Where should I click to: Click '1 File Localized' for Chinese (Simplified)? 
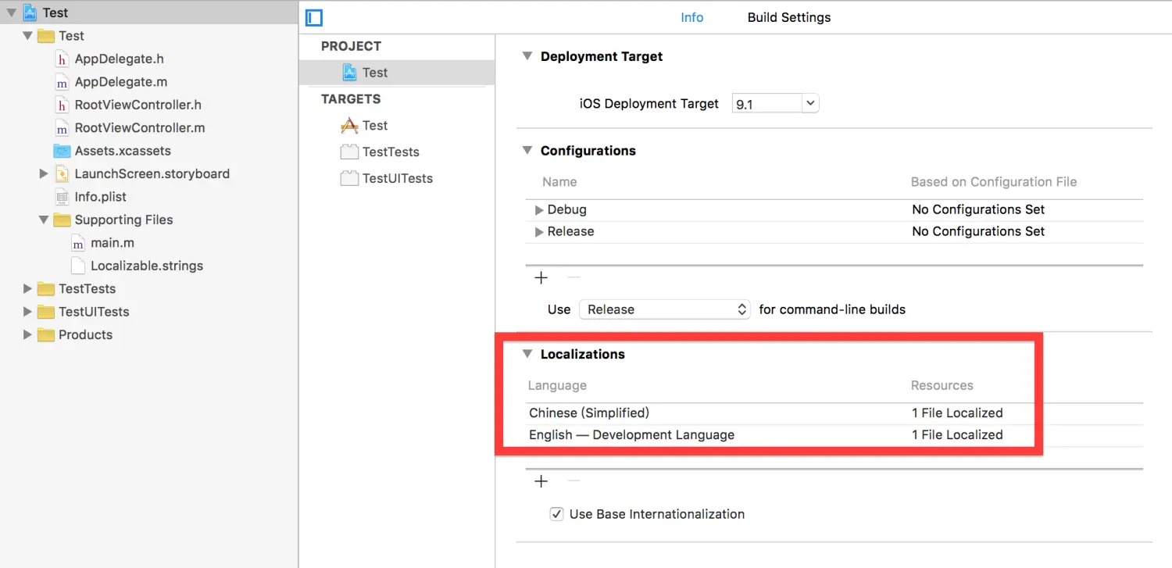pos(957,413)
